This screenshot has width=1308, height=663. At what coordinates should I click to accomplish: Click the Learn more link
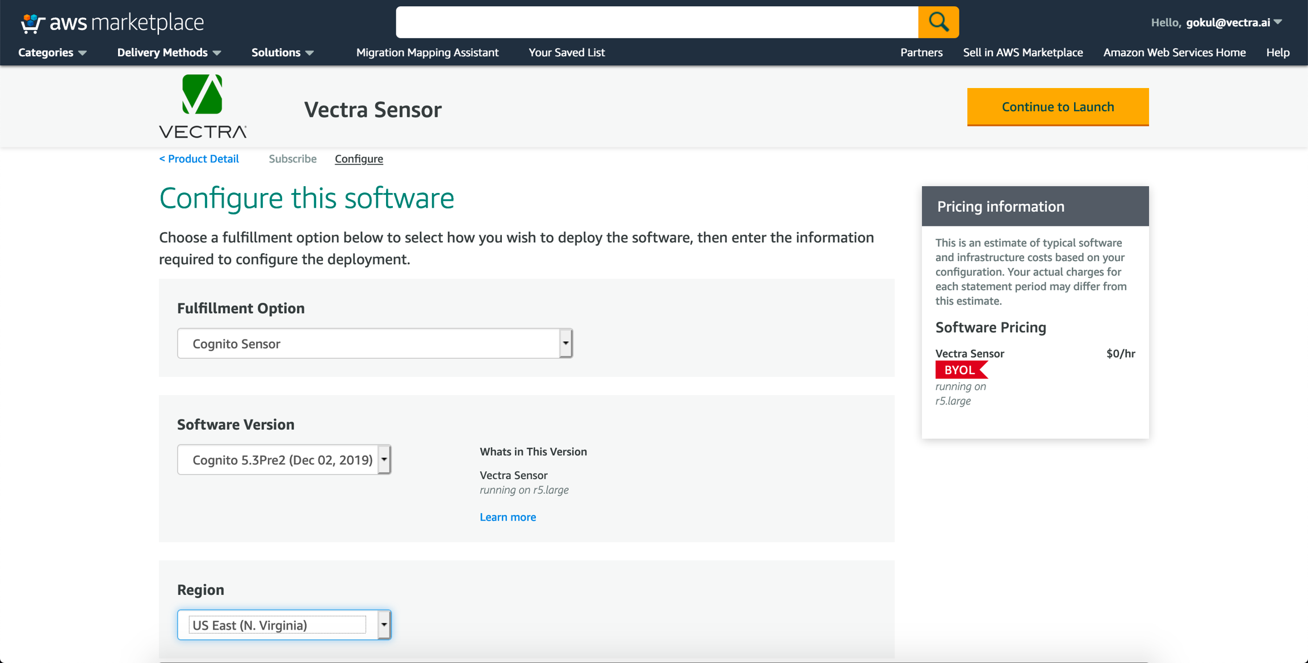pyautogui.click(x=508, y=517)
